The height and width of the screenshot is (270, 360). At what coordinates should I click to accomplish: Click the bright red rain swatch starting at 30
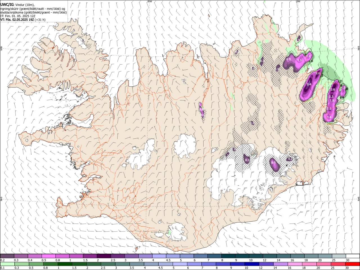[353, 264]
